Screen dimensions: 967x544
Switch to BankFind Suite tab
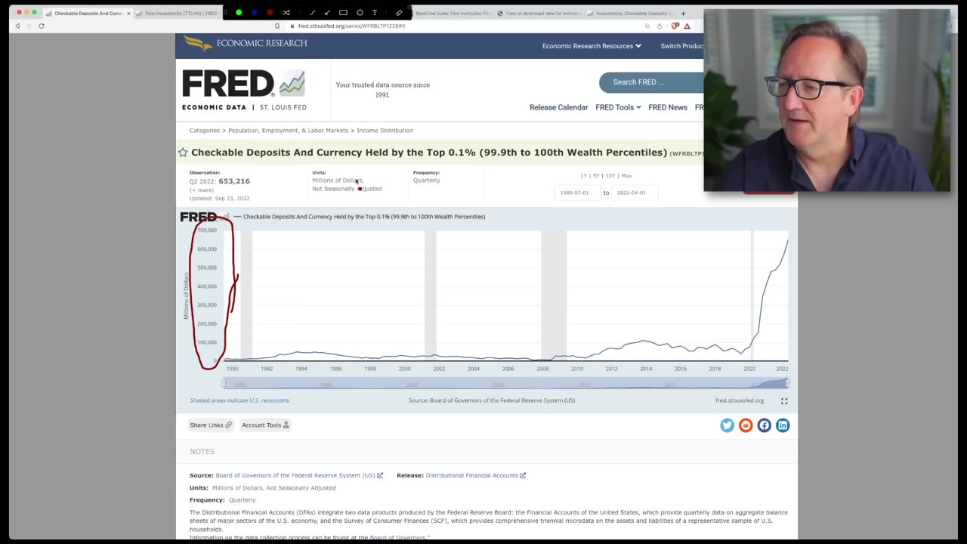pos(453,14)
